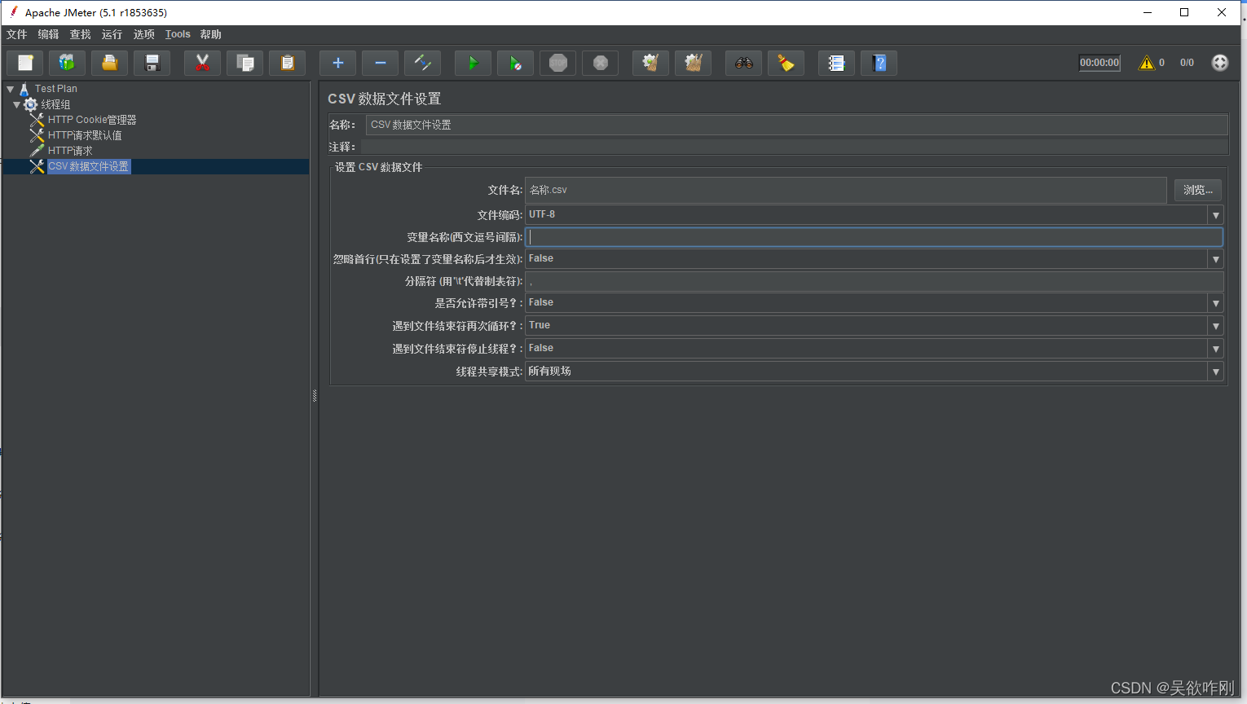Open the 遇到文件结束符停止线程 dropdown
1247x704 pixels.
[x=1215, y=349]
